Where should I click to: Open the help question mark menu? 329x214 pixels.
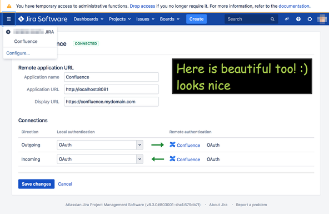click(298, 19)
